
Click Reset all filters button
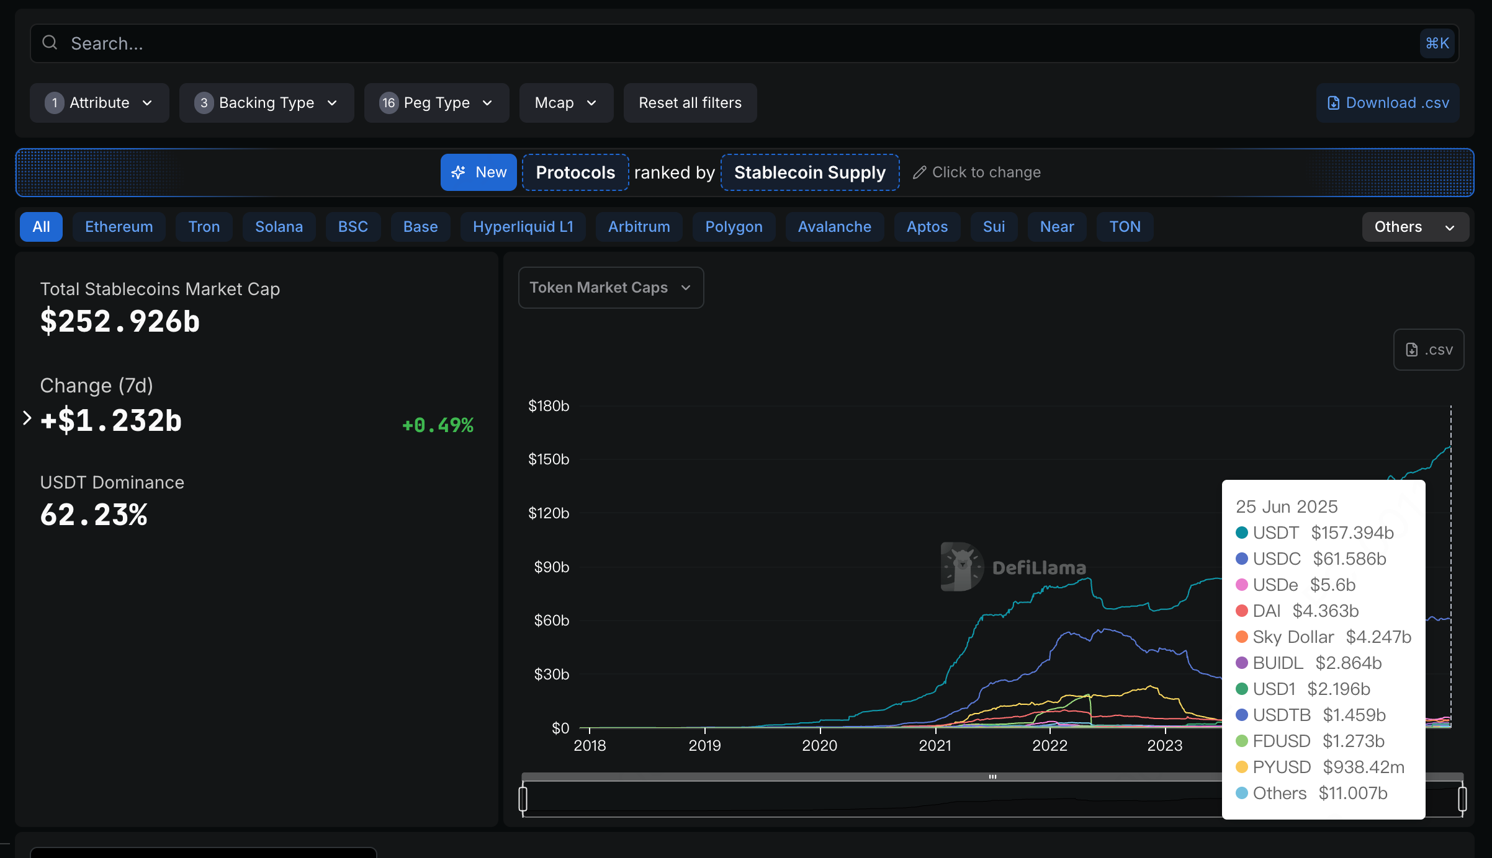click(690, 103)
